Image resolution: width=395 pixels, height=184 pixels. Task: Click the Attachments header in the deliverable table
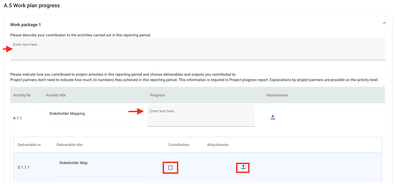coord(218,145)
